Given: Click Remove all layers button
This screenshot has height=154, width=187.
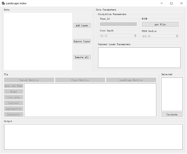Looking at the screenshot, I should point(82,57).
